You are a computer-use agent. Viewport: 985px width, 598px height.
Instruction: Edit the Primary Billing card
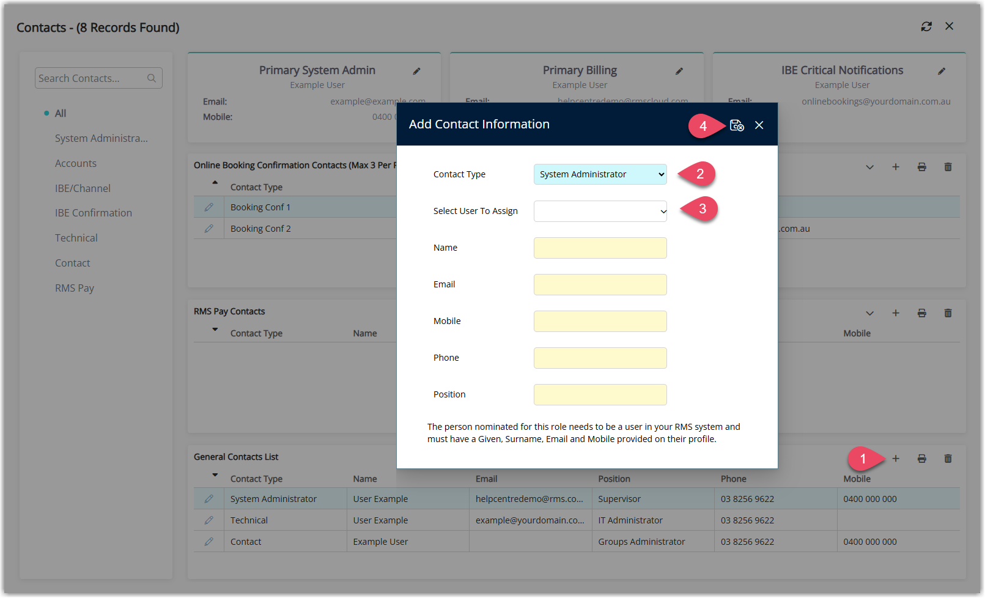click(679, 71)
